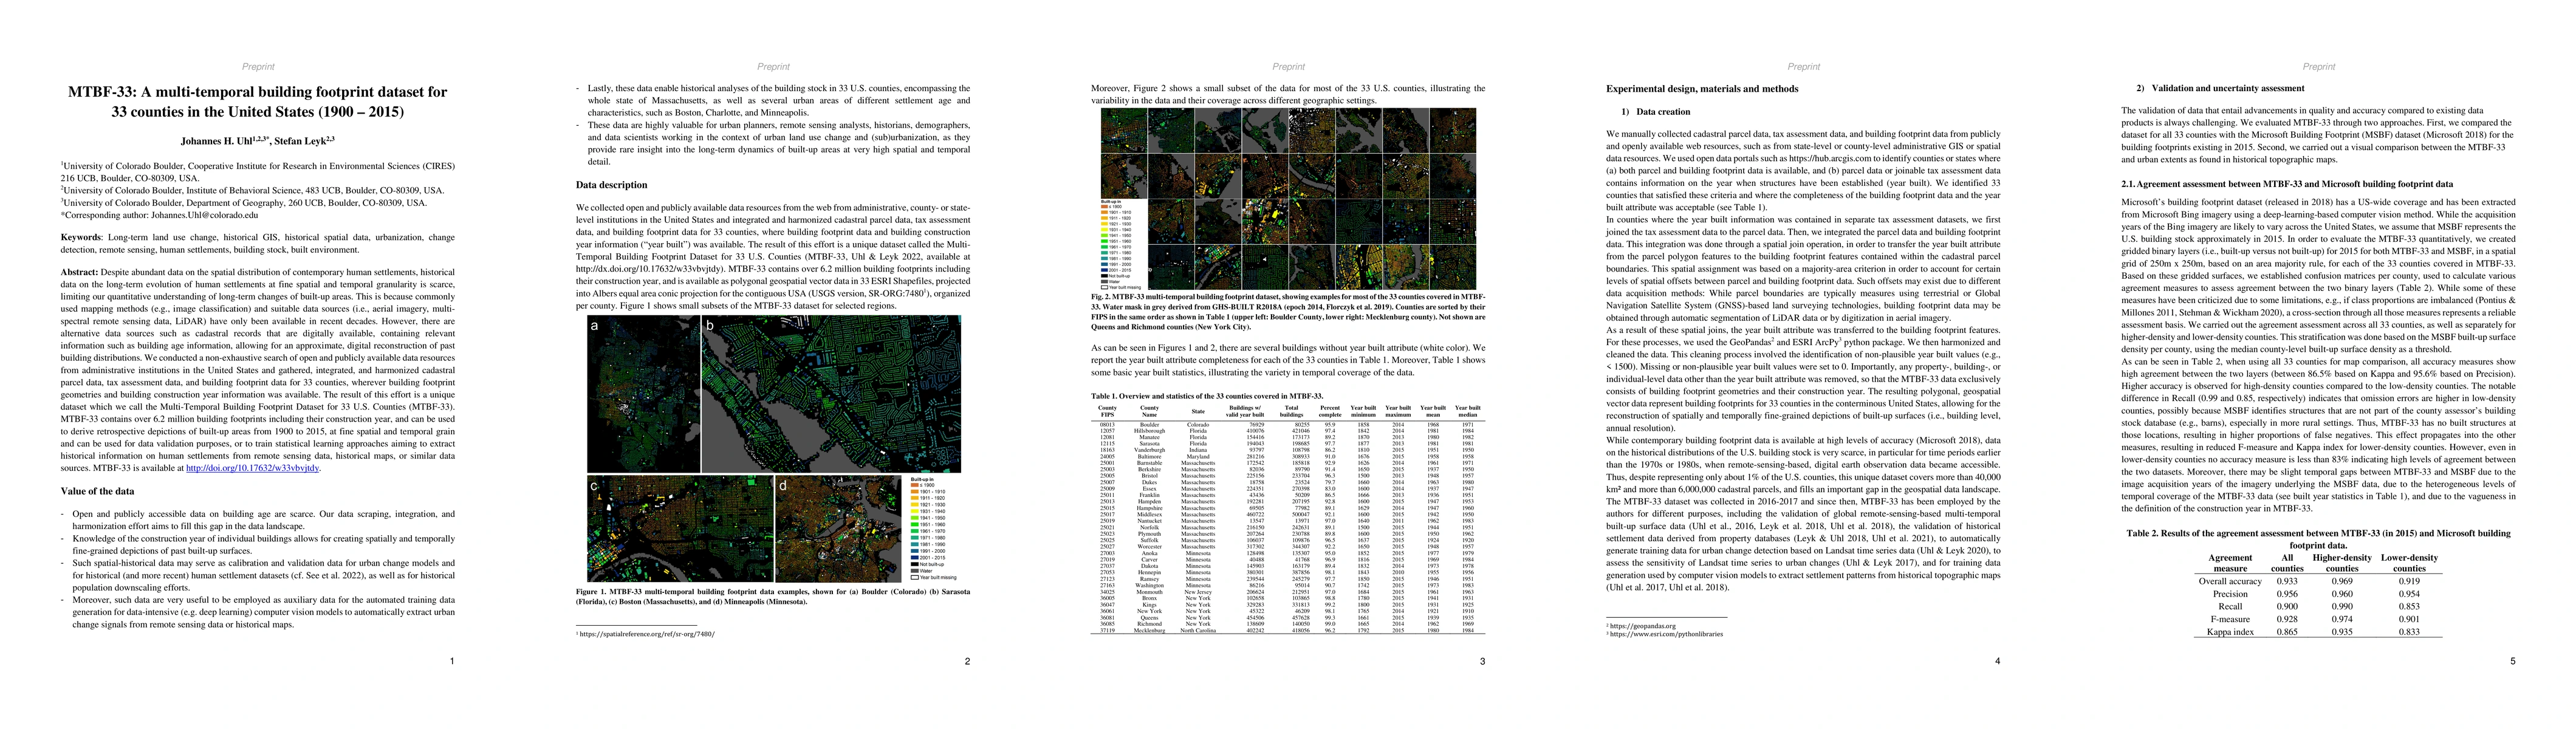Screen dimensions: 2576x729
Task: Click page number 1 in the footer
Action: (452, 661)
